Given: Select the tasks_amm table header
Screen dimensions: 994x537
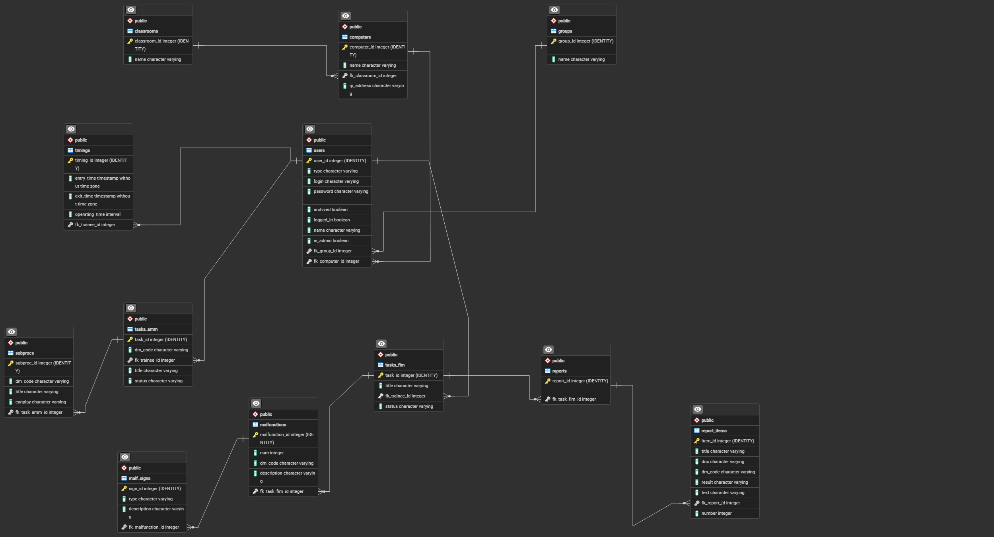Looking at the screenshot, I should (146, 329).
